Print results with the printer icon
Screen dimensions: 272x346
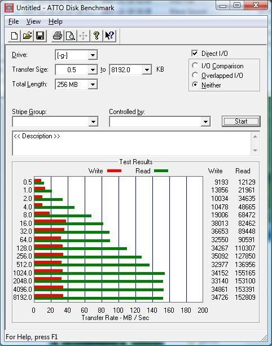coord(58,36)
